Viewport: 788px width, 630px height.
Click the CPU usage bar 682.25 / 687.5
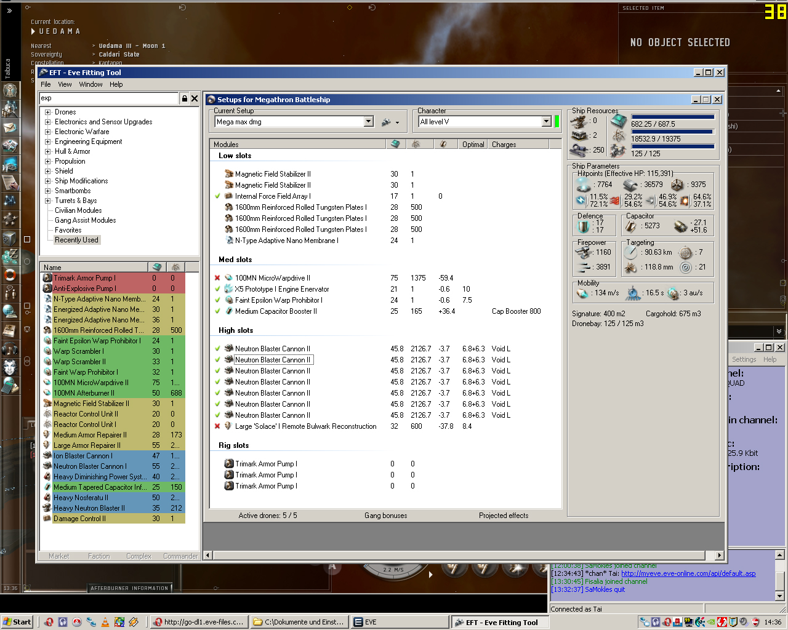(673, 116)
